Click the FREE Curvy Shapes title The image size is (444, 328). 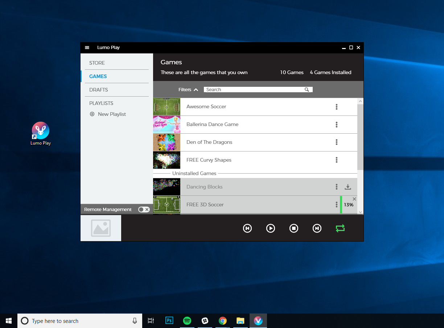coord(209,160)
